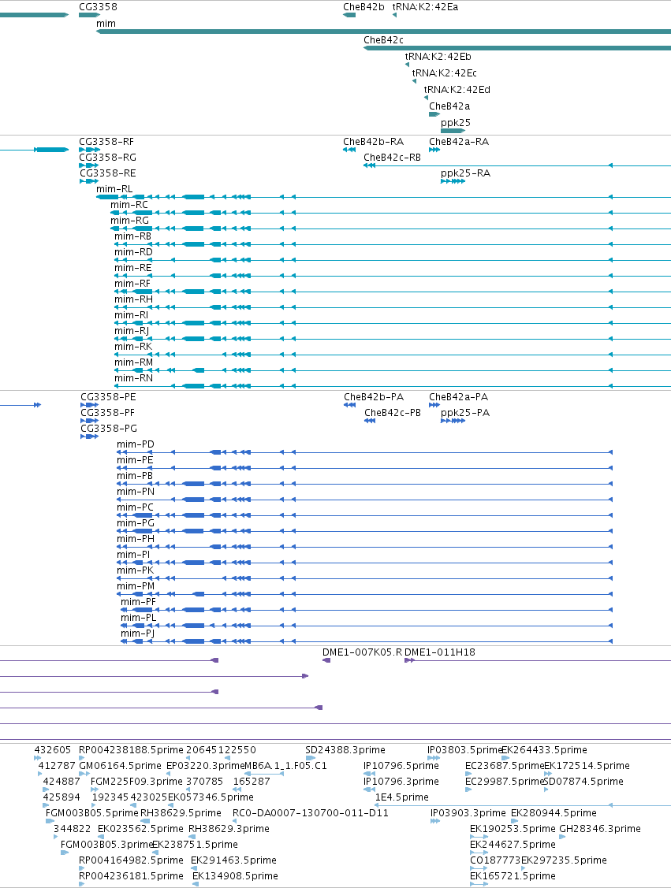Select tRNA:K2:42Ed label
This screenshot has width=671, height=888.
457,89
